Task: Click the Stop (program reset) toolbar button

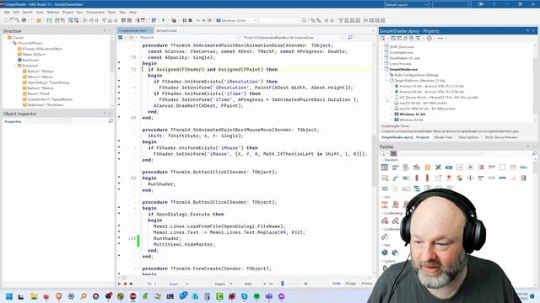Action: click(x=190, y=20)
